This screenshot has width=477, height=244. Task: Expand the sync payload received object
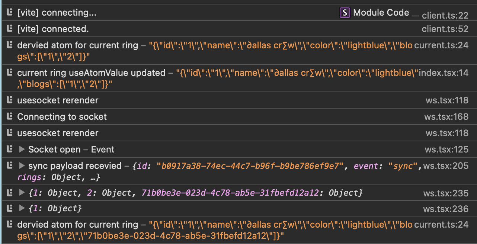point(22,166)
